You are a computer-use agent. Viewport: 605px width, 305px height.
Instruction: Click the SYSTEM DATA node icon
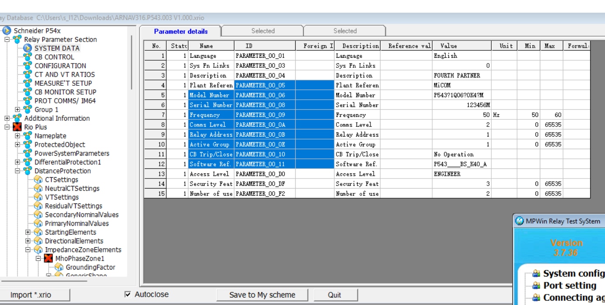click(x=28, y=48)
